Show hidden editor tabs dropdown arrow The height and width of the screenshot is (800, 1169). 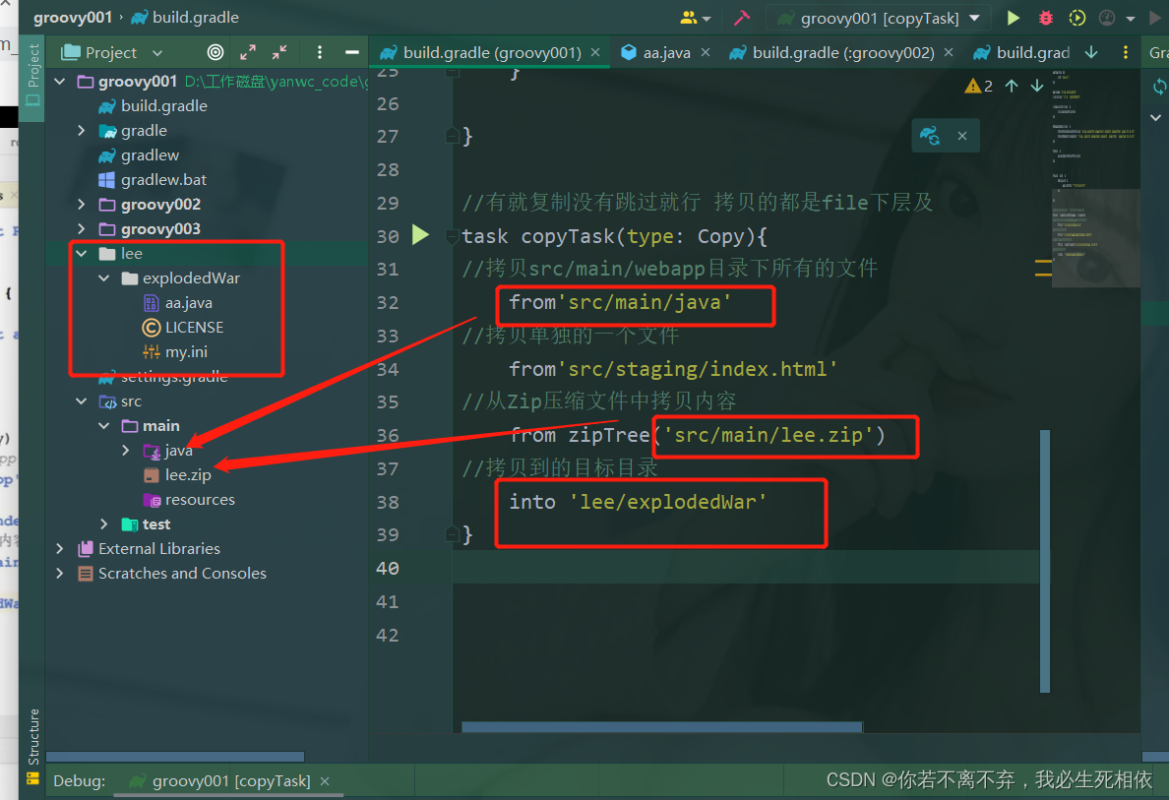point(1091,53)
